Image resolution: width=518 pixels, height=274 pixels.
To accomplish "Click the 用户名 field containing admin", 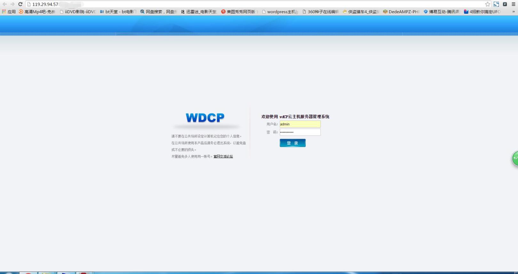I will 300,124.
